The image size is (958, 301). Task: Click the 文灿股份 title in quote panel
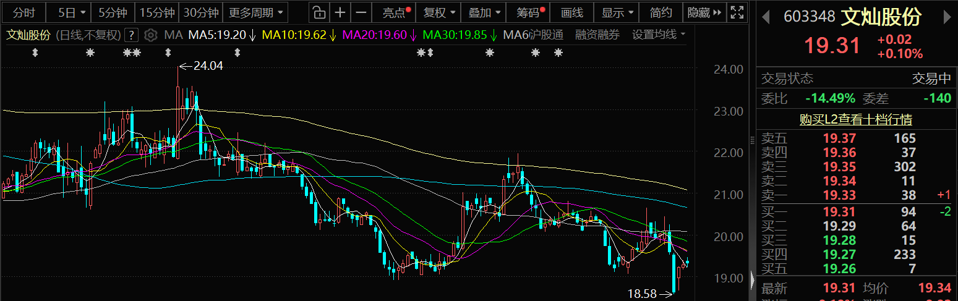(881, 17)
